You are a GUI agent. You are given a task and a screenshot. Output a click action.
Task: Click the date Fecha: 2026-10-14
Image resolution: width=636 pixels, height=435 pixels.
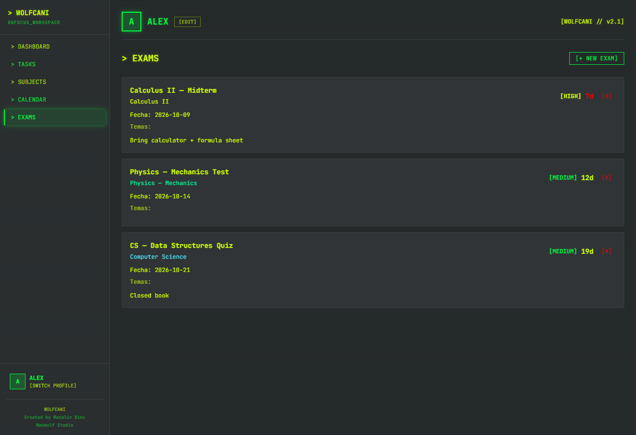(x=160, y=196)
